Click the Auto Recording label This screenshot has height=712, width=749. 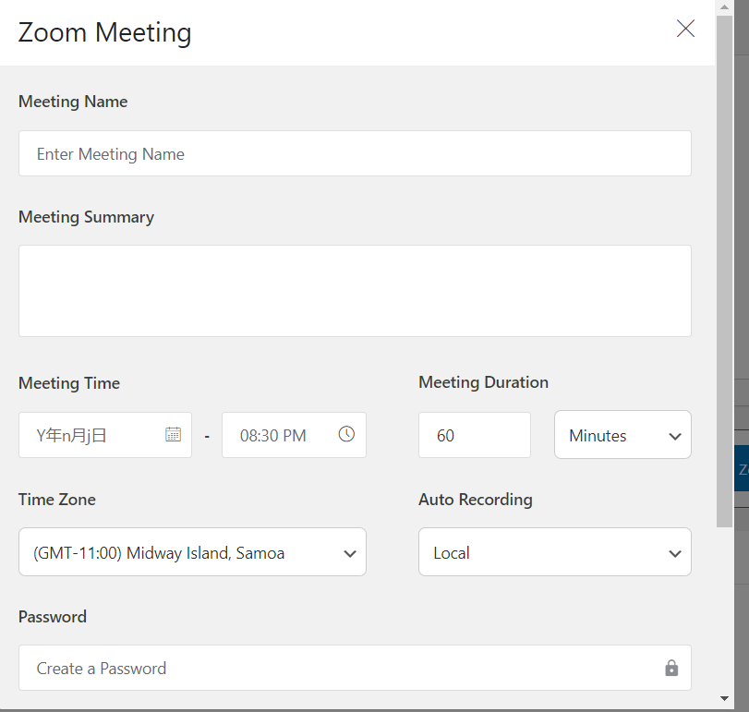click(475, 500)
